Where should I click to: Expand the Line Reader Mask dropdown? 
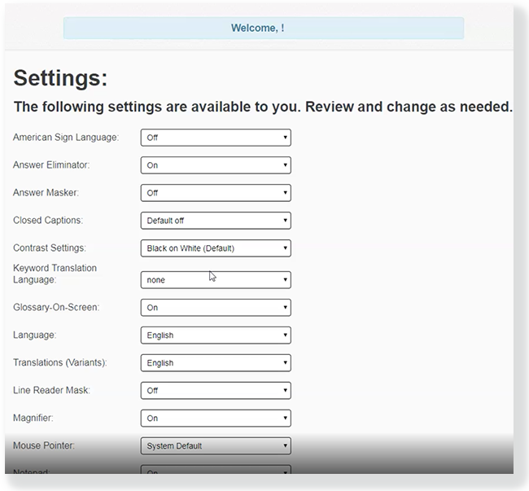[216, 391]
